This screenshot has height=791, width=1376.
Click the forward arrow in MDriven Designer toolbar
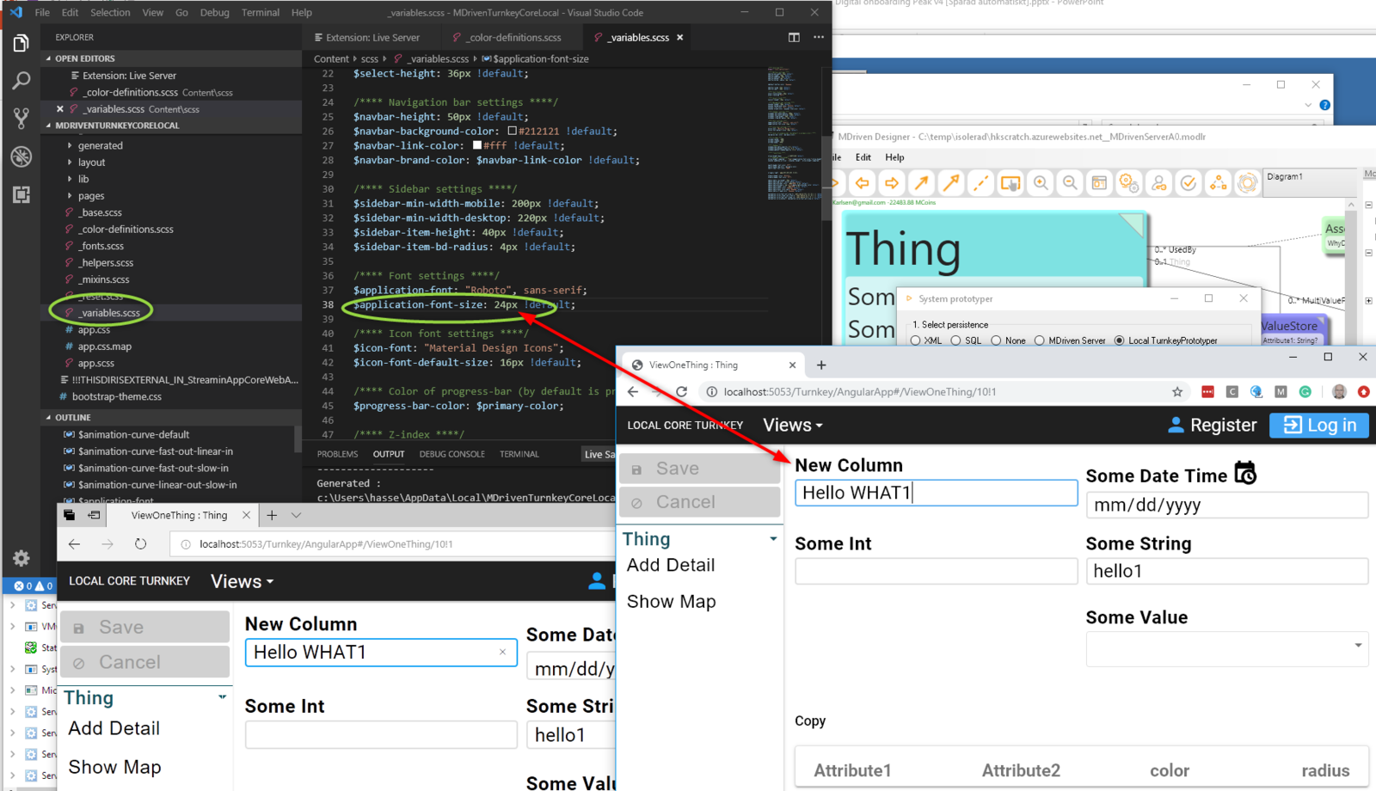892,183
